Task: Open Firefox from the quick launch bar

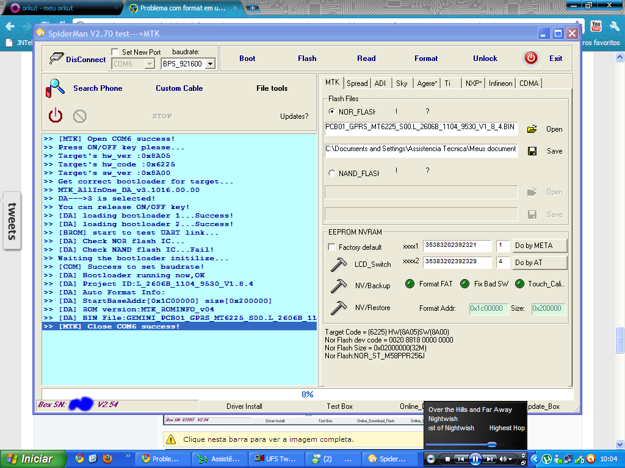Action: (x=107, y=458)
